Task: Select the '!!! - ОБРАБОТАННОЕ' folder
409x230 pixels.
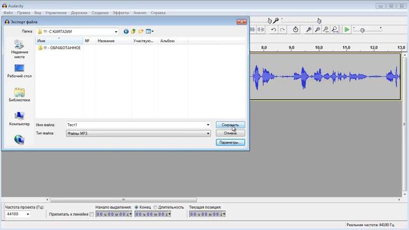Action: (59, 48)
